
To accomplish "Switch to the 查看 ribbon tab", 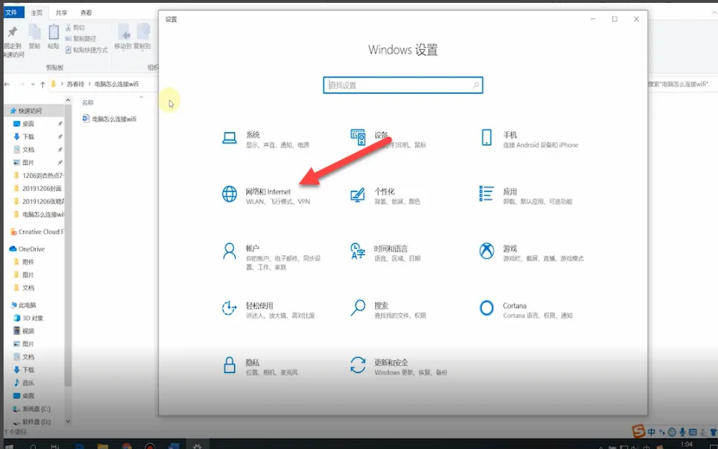I will 86,13.
